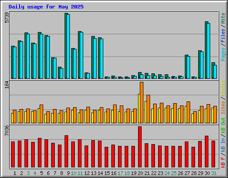Click the yellow sites bar for day 27
Screen dimensions: 228x178
pos(186,114)
